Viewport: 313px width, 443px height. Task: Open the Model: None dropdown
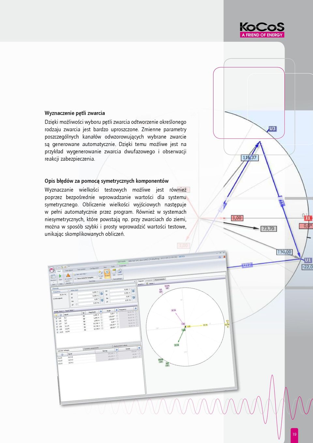coord(59,311)
